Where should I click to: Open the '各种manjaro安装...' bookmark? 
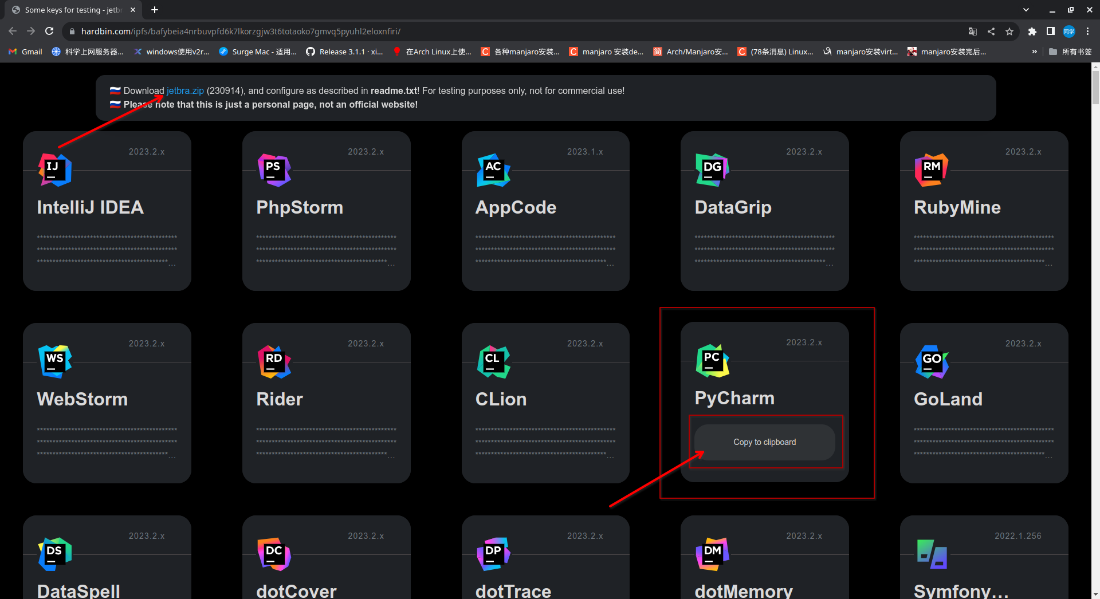pyautogui.click(x=521, y=52)
